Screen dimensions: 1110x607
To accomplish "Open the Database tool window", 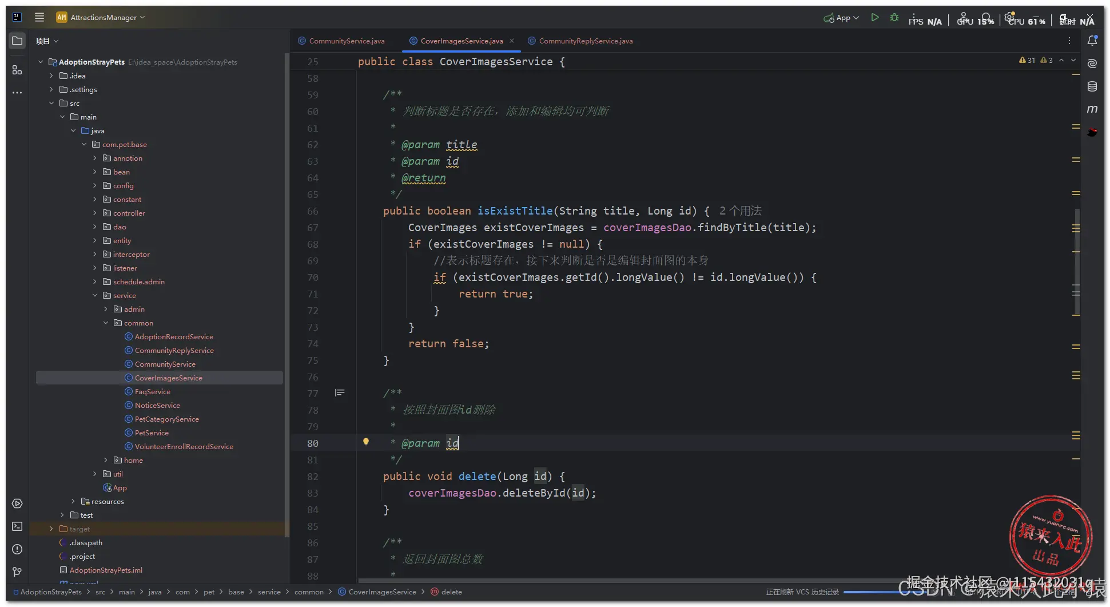I will click(1092, 86).
